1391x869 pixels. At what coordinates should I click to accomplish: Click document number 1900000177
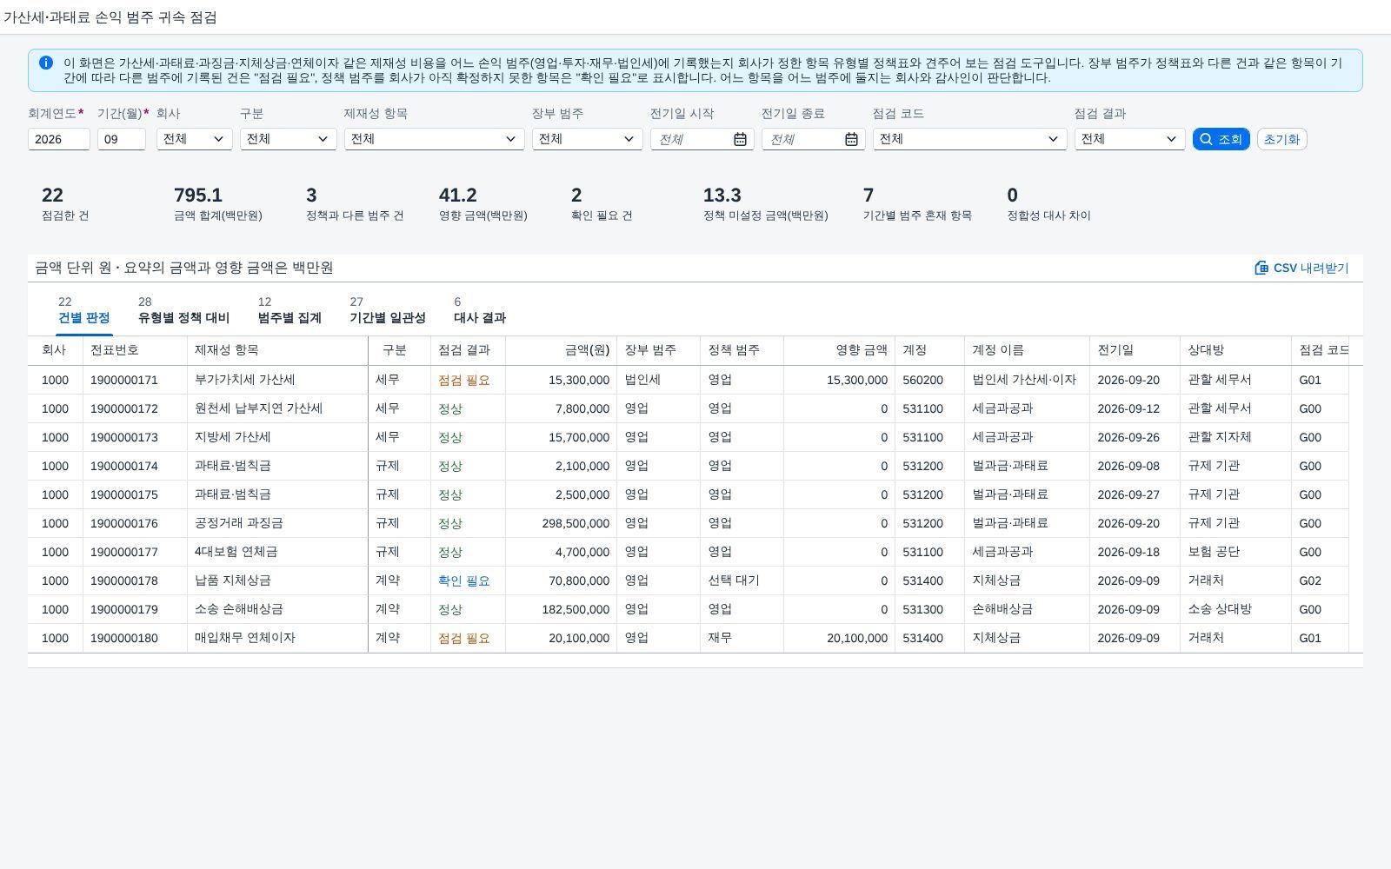pos(124,552)
